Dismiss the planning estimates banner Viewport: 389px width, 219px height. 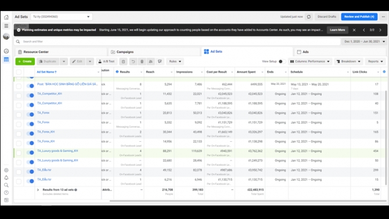[354, 30]
